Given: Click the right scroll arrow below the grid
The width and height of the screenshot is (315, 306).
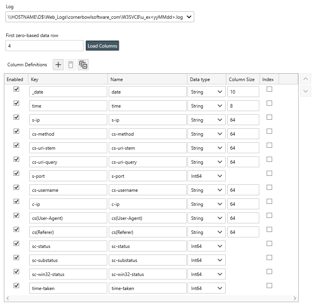Looking at the screenshot, I should coord(295,298).
